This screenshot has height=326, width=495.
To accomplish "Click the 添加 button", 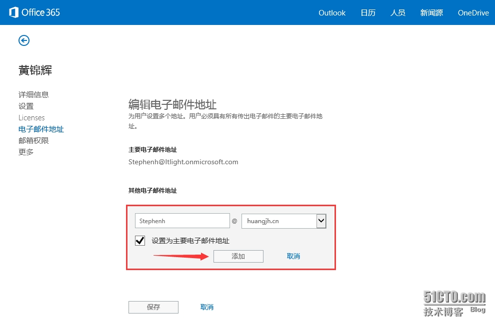I will 238,256.
